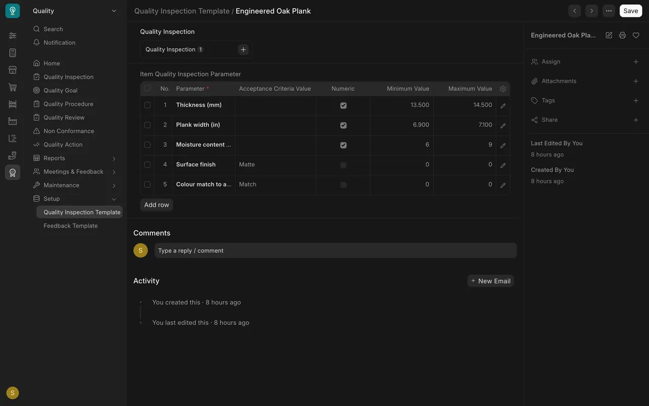This screenshot has height=406, width=649.
Task: Click the print icon in right panel
Action: (x=622, y=35)
